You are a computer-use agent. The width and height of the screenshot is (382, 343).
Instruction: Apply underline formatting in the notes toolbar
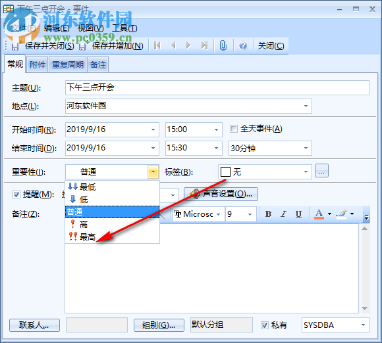click(x=298, y=214)
